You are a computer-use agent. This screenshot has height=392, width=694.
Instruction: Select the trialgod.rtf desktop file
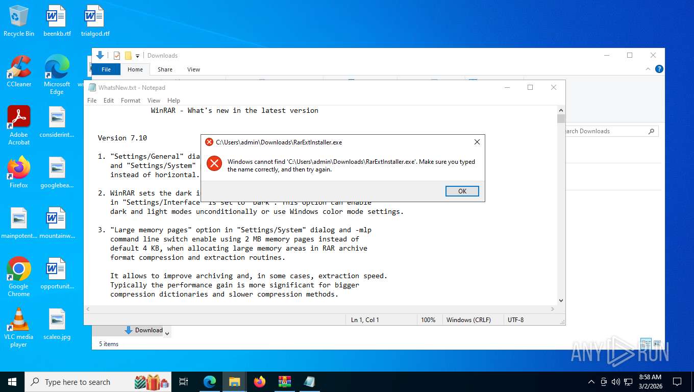(x=95, y=21)
